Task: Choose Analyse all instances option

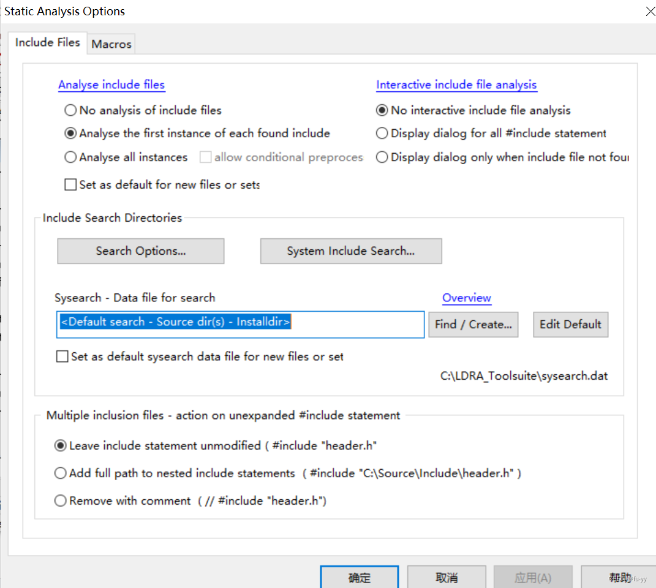Action: [x=70, y=157]
